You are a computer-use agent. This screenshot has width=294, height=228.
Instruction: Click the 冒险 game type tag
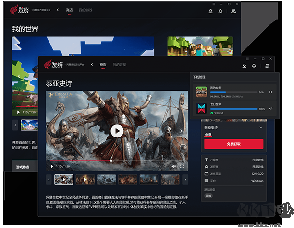209,196
